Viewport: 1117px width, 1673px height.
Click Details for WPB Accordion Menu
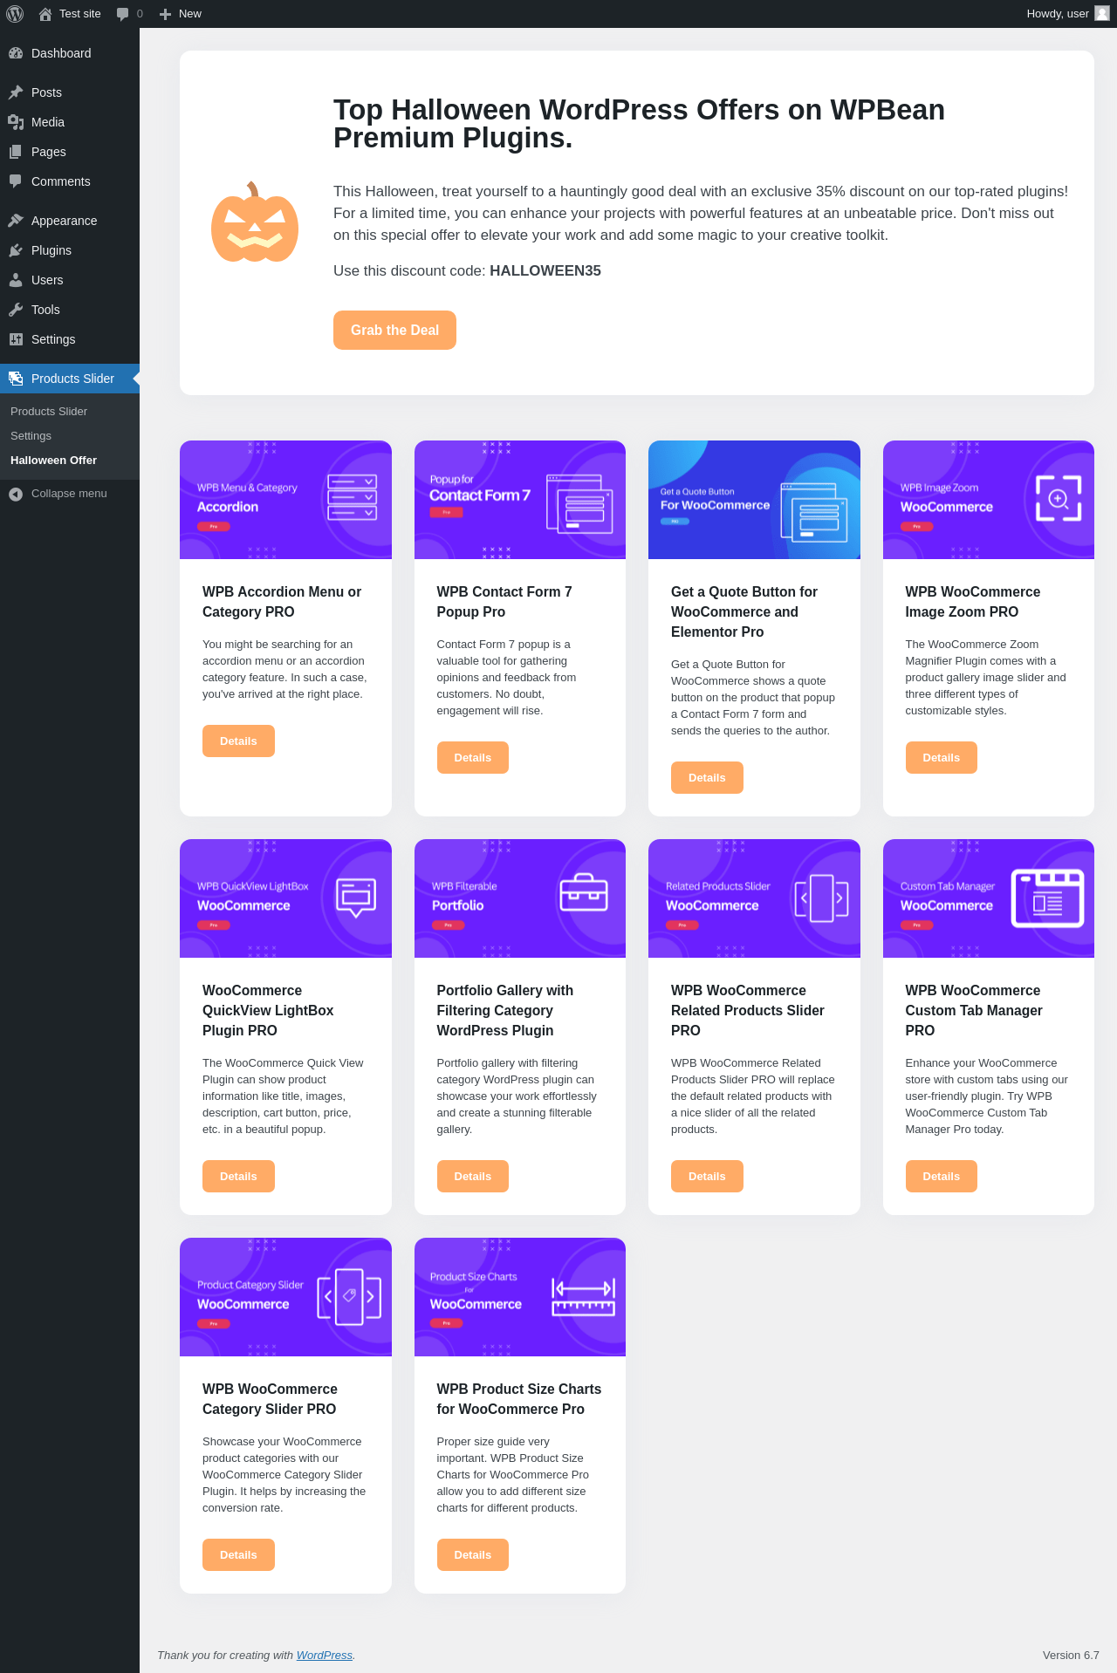[238, 741]
